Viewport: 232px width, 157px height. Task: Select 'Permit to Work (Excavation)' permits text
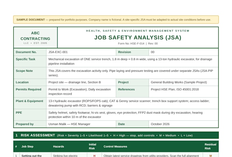click(79, 92)
